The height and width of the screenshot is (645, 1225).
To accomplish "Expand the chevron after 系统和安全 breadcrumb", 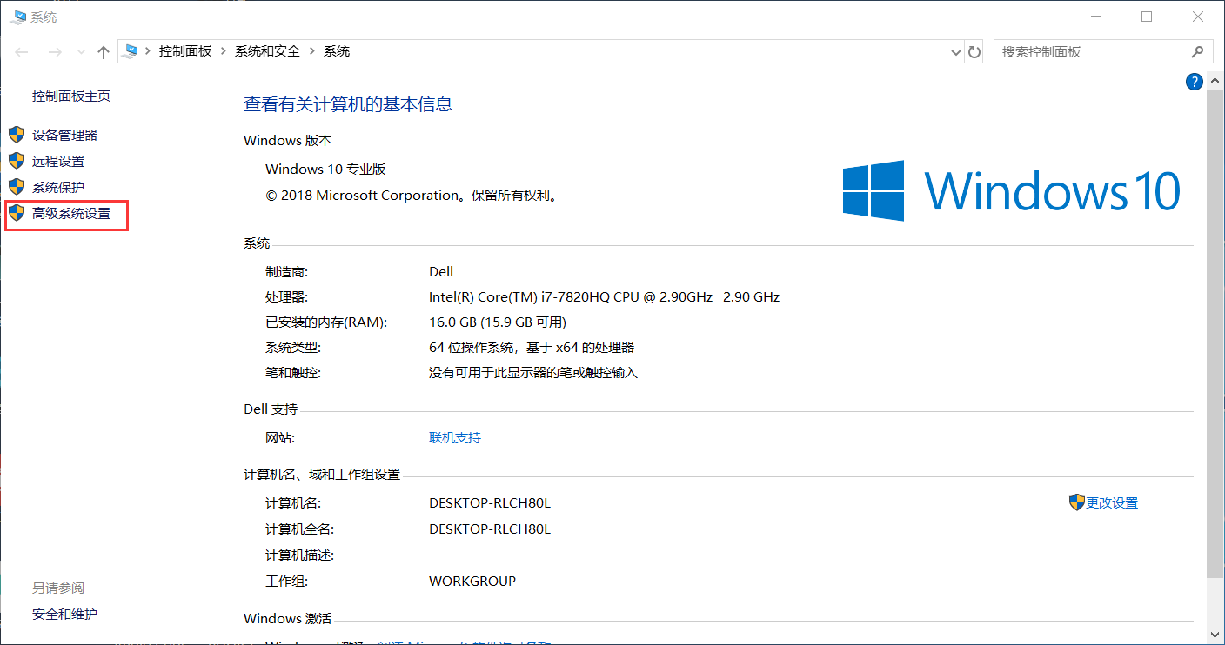I will [x=312, y=51].
